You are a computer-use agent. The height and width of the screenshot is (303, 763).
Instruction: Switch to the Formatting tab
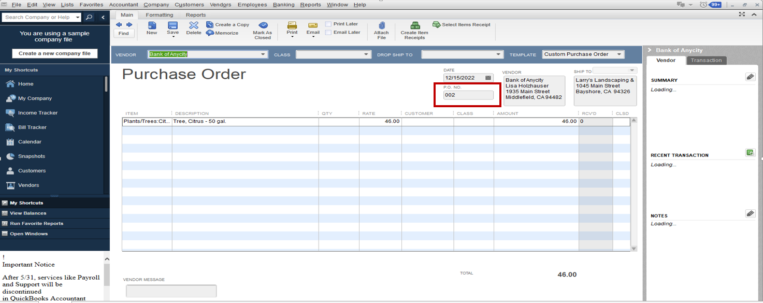(159, 15)
